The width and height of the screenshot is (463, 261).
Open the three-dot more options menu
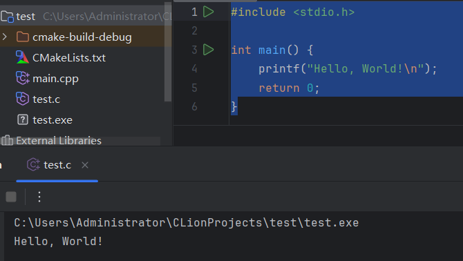[39, 197]
